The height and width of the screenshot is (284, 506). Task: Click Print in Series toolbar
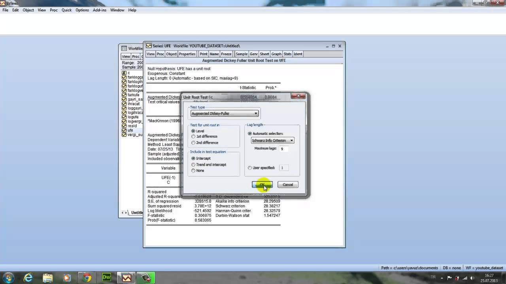(x=204, y=54)
